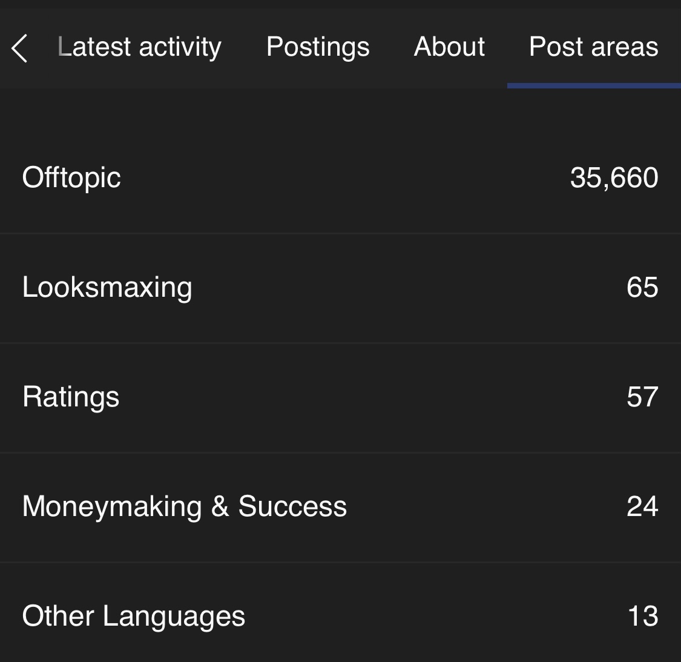Go to the About tab
The width and height of the screenshot is (681, 662).
pyautogui.click(x=449, y=47)
